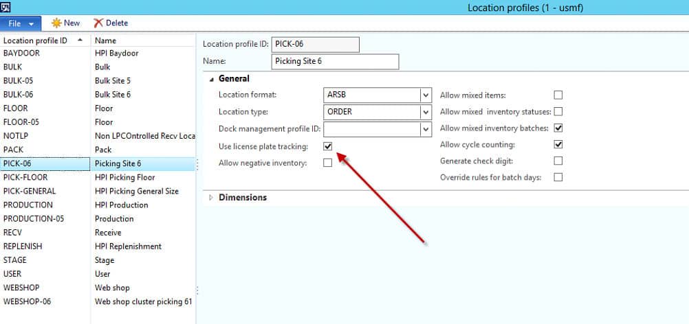Select the FLOOR profile row
Screen dimensions: 689x324
[98, 108]
